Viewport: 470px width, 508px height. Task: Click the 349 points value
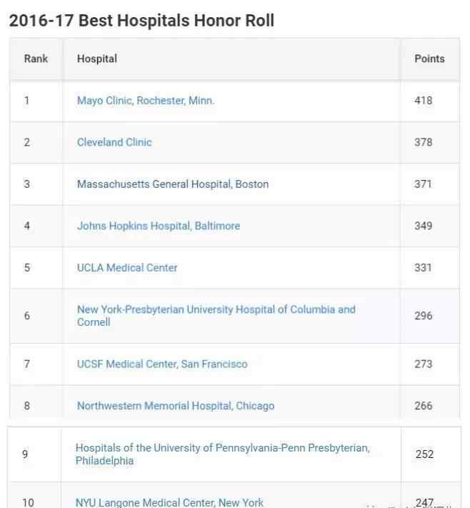(x=423, y=226)
